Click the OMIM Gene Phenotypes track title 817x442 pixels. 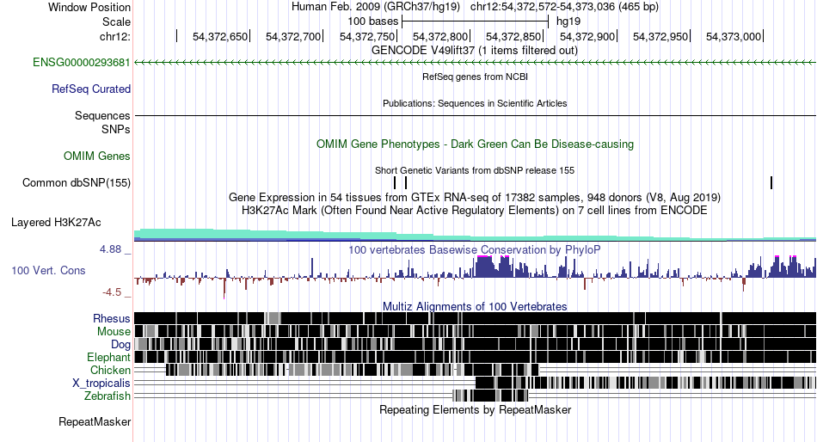(x=476, y=144)
